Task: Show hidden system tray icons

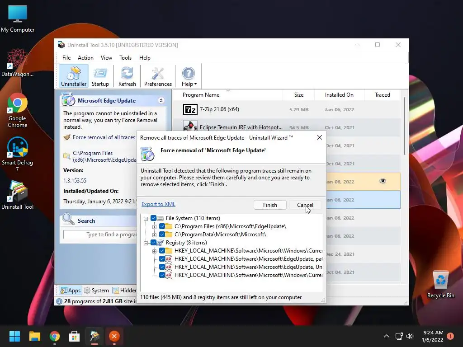Action: coord(386,336)
